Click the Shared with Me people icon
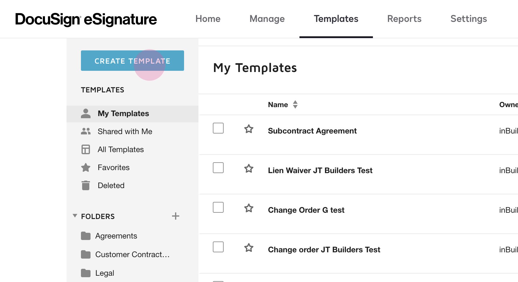This screenshot has height=282, width=518. (86, 131)
